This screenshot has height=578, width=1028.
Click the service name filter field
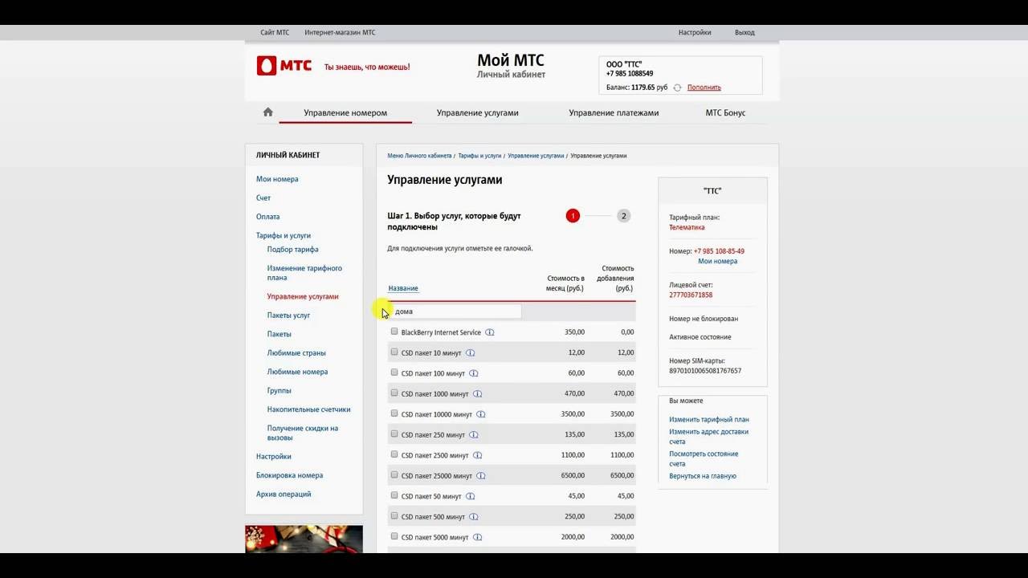(x=456, y=311)
